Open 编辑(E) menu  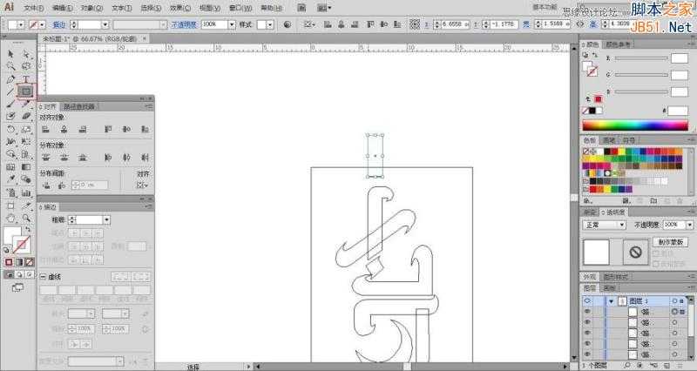63,8
